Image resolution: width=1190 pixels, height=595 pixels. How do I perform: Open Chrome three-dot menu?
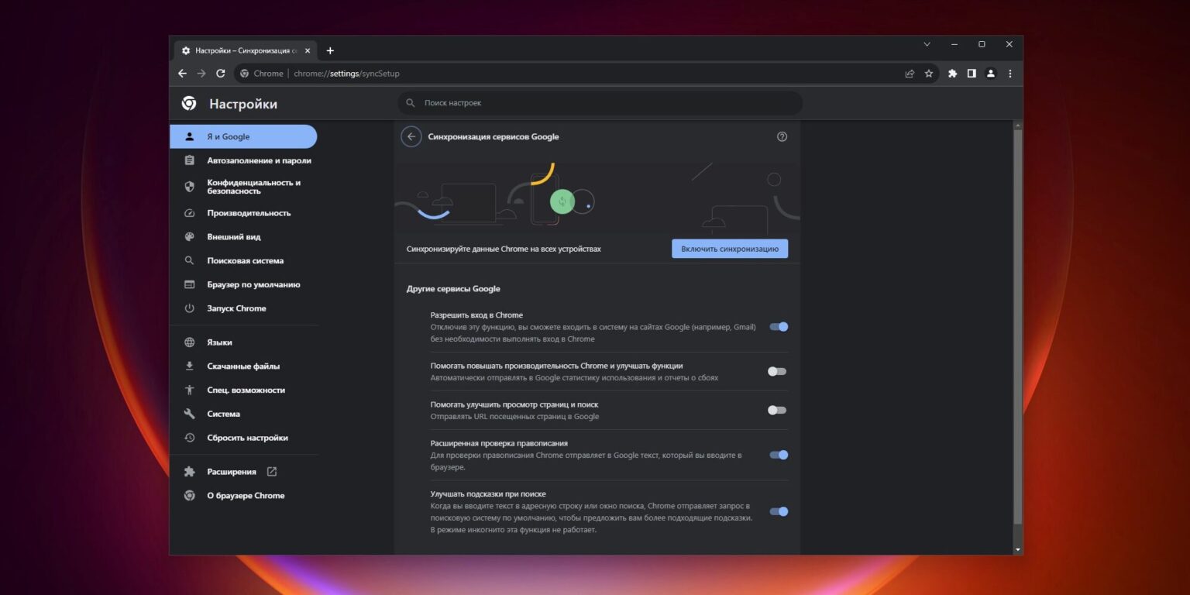point(1009,74)
